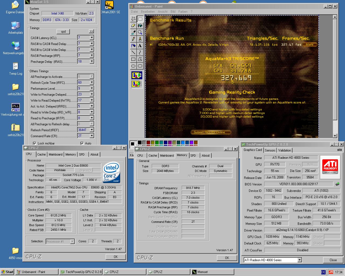Switch to the Validation tab in GPU-Z
Image resolution: width=345 pixels, height=276 pixels.
[x=285, y=150]
